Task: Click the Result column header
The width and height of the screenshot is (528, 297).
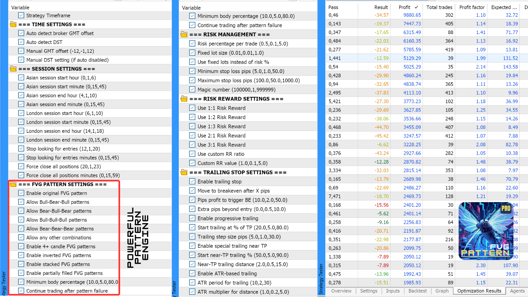Action: (381, 7)
